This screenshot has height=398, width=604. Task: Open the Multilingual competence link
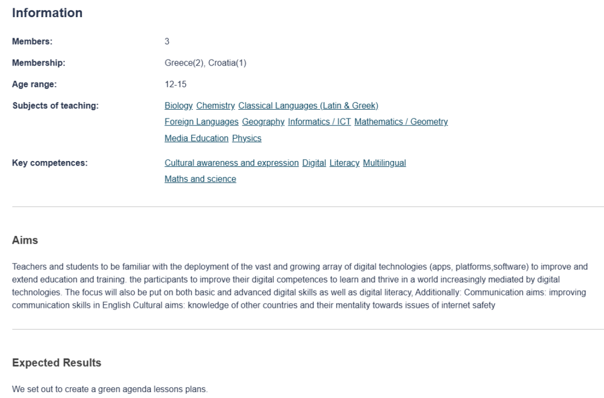(384, 163)
